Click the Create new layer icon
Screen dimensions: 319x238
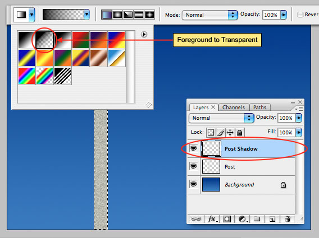272,219
